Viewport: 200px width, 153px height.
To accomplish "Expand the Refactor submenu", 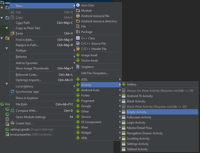I will click(x=21, y=57).
